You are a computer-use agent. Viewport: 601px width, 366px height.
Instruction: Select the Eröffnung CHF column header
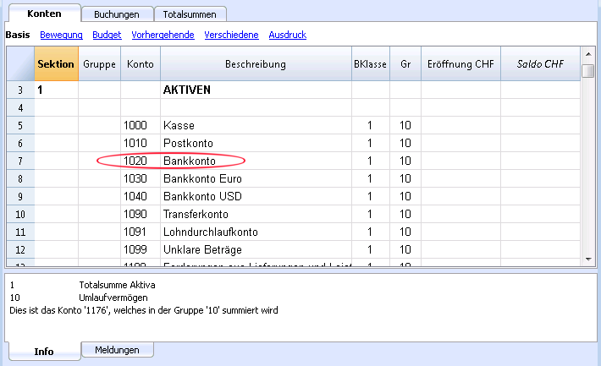[x=460, y=64]
